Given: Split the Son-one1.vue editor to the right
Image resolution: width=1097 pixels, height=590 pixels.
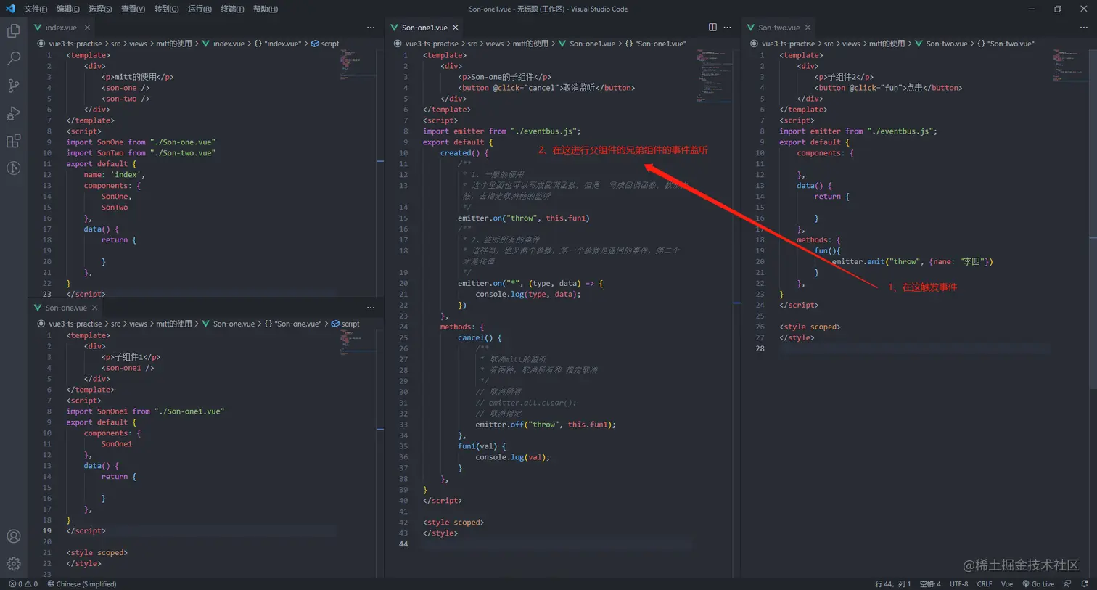Looking at the screenshot, I should coord(712,28).
